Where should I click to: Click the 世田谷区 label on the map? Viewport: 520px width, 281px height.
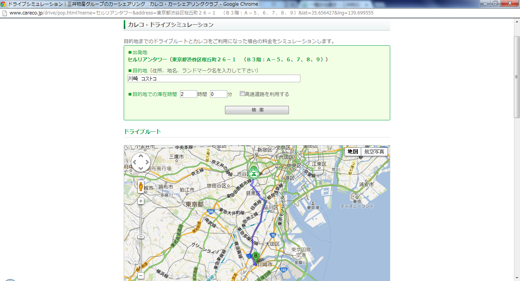[217, 185]
